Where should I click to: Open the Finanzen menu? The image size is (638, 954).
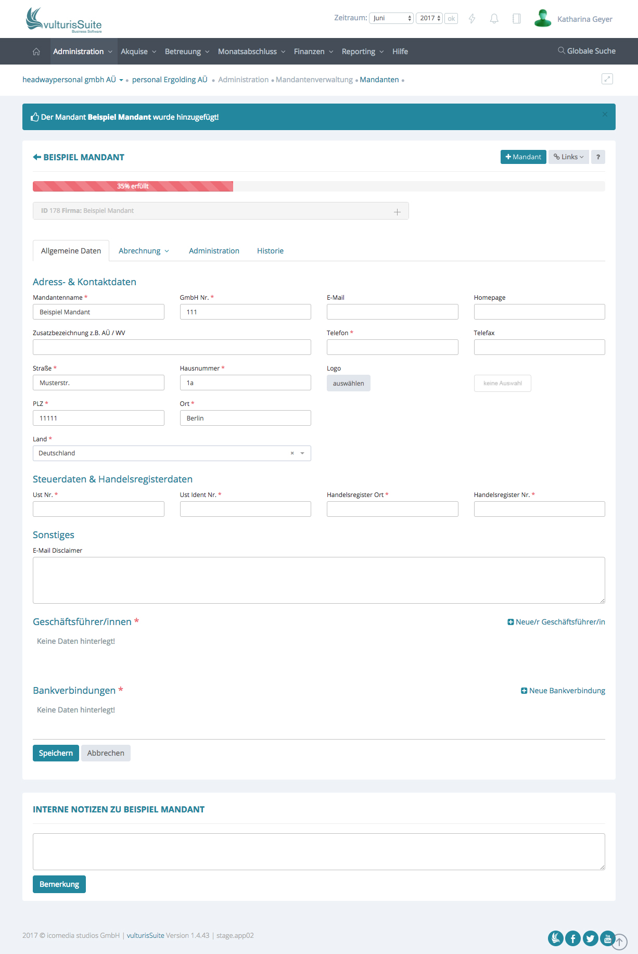click(313, 52)
